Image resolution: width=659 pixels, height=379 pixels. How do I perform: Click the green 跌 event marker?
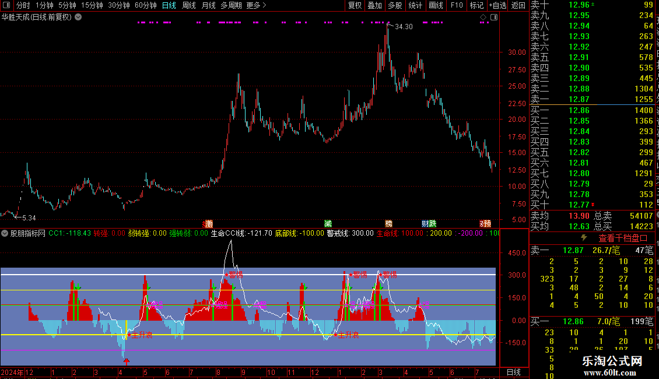(x=433, y=224)
